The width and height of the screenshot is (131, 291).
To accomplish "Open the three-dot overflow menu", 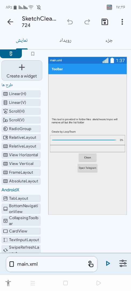I will click(x=122, y=22).
